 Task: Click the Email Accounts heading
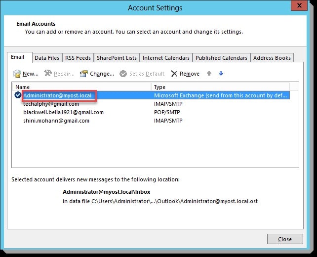(36, 24)
